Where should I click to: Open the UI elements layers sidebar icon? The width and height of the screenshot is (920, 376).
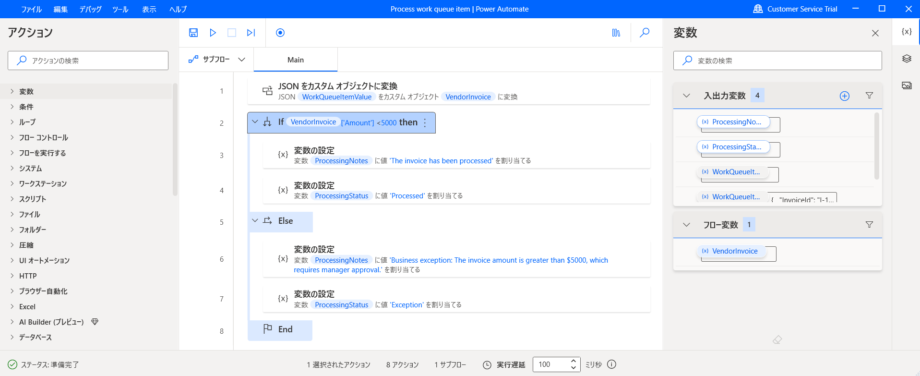(x=907, y=59)
